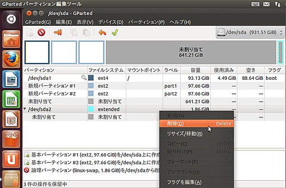Click the 3 件の操作を保留中 status bar text
The image size is (286, 188).
[45, 184]
